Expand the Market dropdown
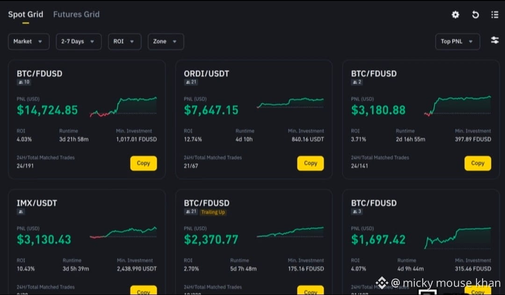505x295 pixels. (x=29, y=42)
